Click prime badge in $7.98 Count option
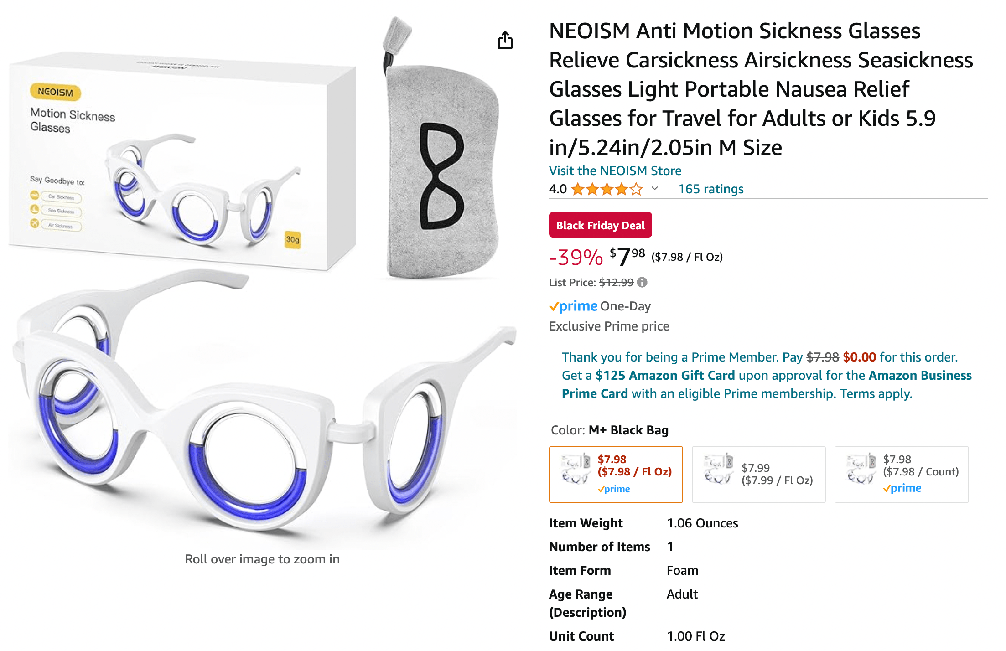 (x=902, y=488)
